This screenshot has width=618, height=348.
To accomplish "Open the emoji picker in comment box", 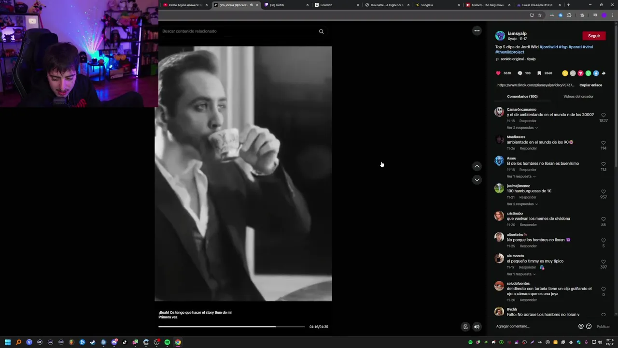I will (x=589, y=326).
